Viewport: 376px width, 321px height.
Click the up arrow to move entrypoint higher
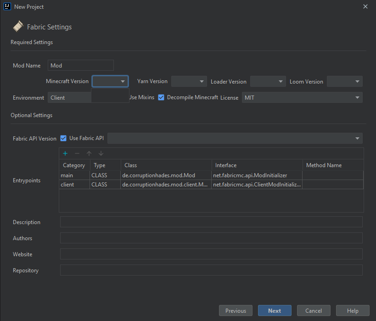tap(89, 153)
